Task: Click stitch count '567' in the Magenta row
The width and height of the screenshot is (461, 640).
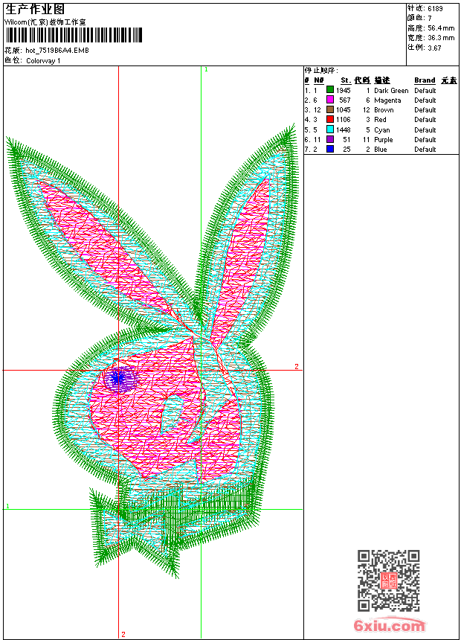Action: tap(345, 100)
